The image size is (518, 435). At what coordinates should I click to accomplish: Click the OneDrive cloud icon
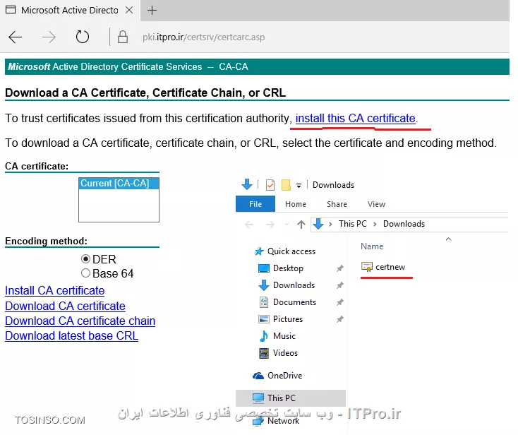258,376
